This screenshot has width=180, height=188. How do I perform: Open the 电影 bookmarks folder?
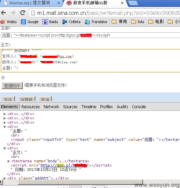tap(156, 22)
